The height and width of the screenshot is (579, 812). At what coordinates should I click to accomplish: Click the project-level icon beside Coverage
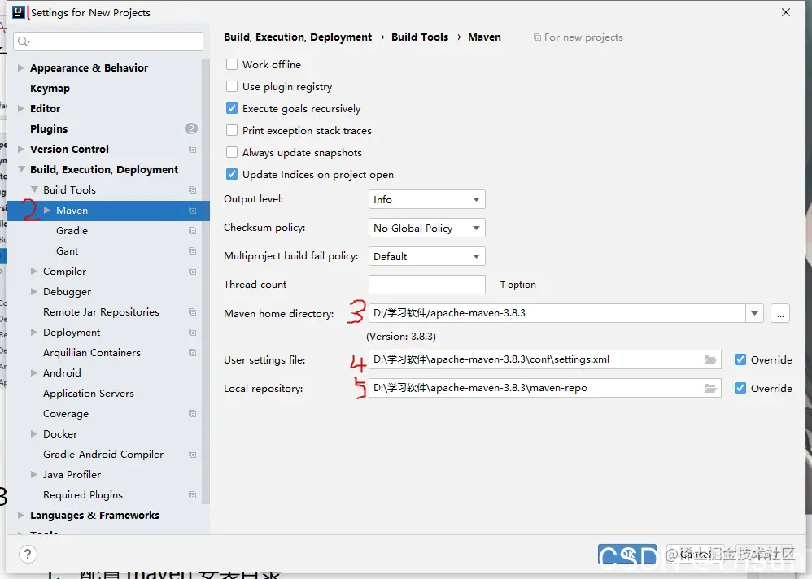[x=193, y=413]
